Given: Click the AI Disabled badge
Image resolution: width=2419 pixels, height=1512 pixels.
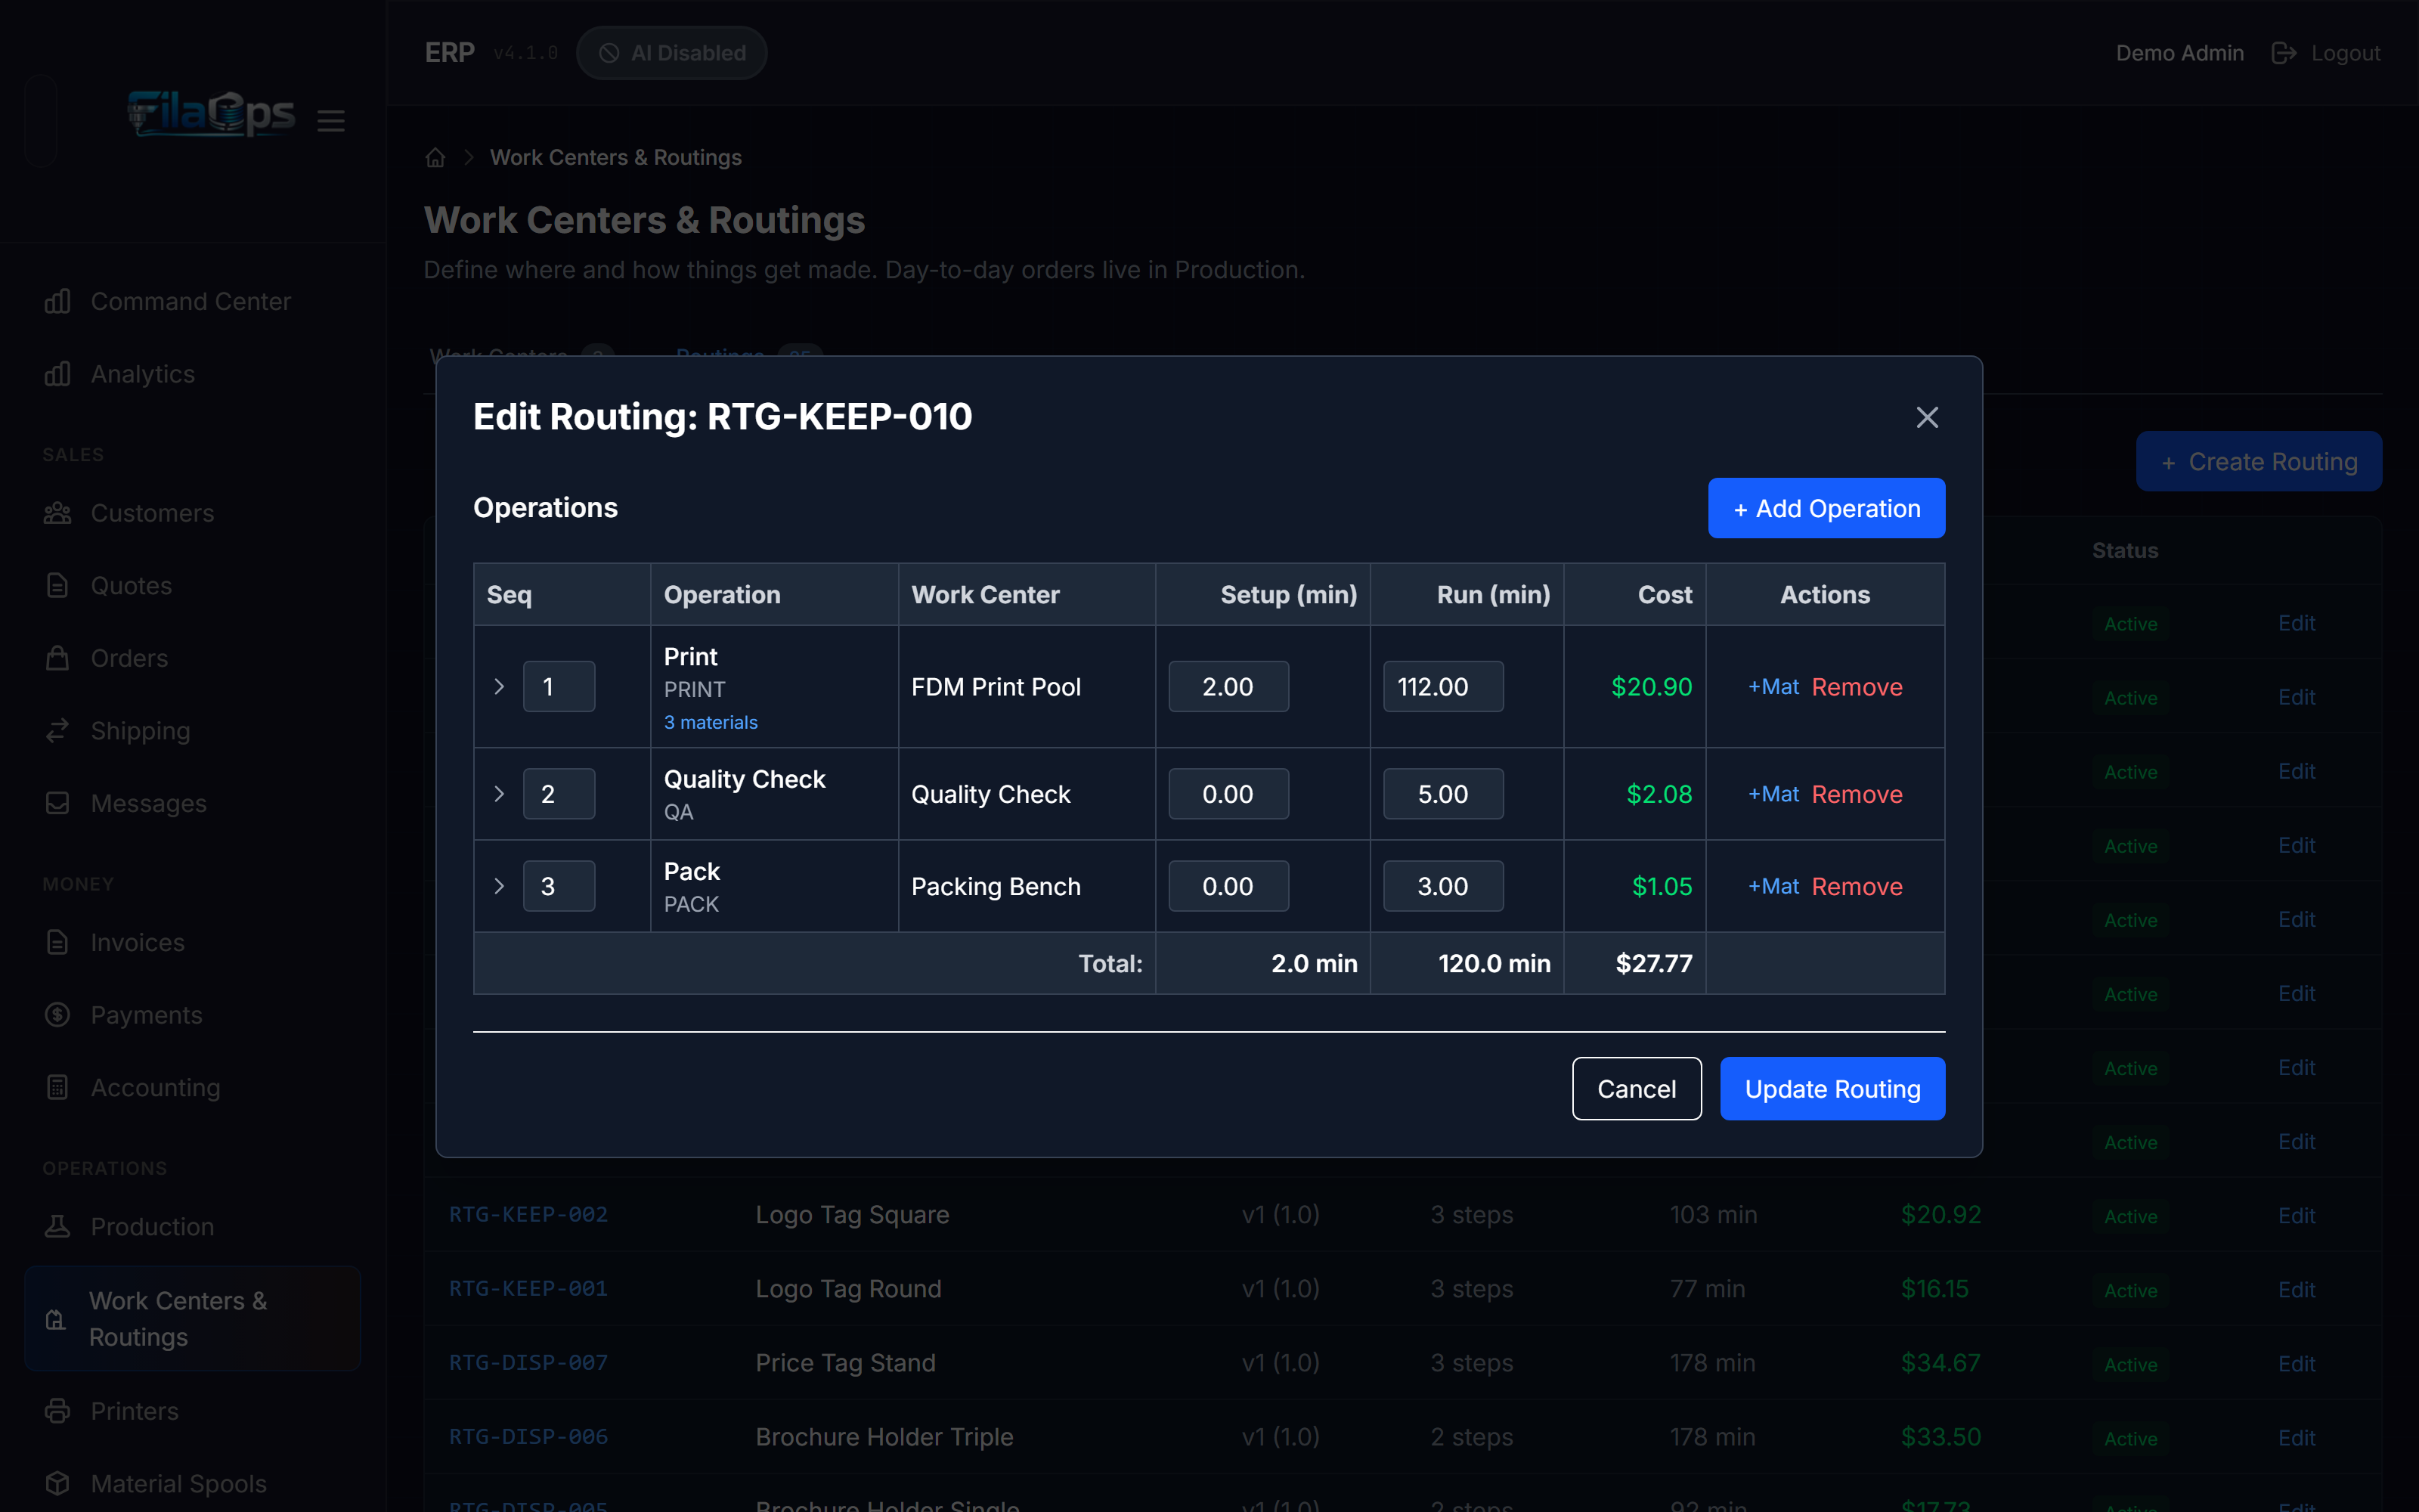Looking at the screenshot, I should pyautogui.click(x=672, y=53).
